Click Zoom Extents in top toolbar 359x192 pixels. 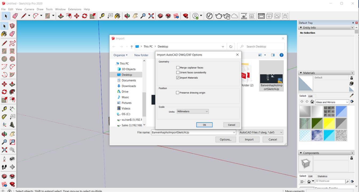coord(151,16)
